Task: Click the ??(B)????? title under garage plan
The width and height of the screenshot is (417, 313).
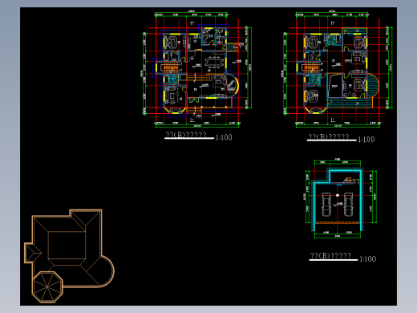Action: point(330,256)
